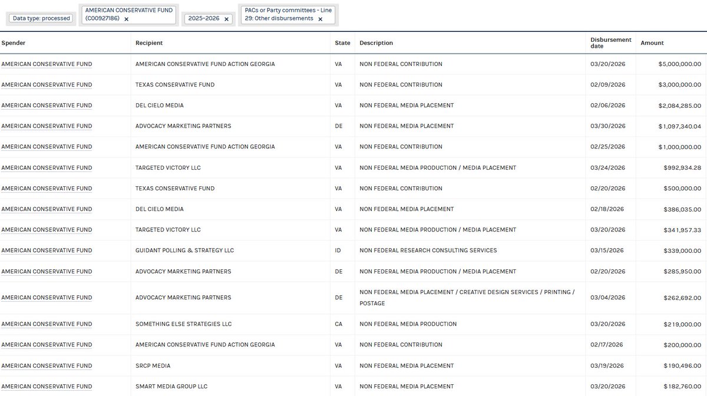This screenshot has height=396, width=707.
Task: Select recipient TEXAS CONSERVATIVE FUND dated 02/09/2026
Action: (x=175, y=84)
